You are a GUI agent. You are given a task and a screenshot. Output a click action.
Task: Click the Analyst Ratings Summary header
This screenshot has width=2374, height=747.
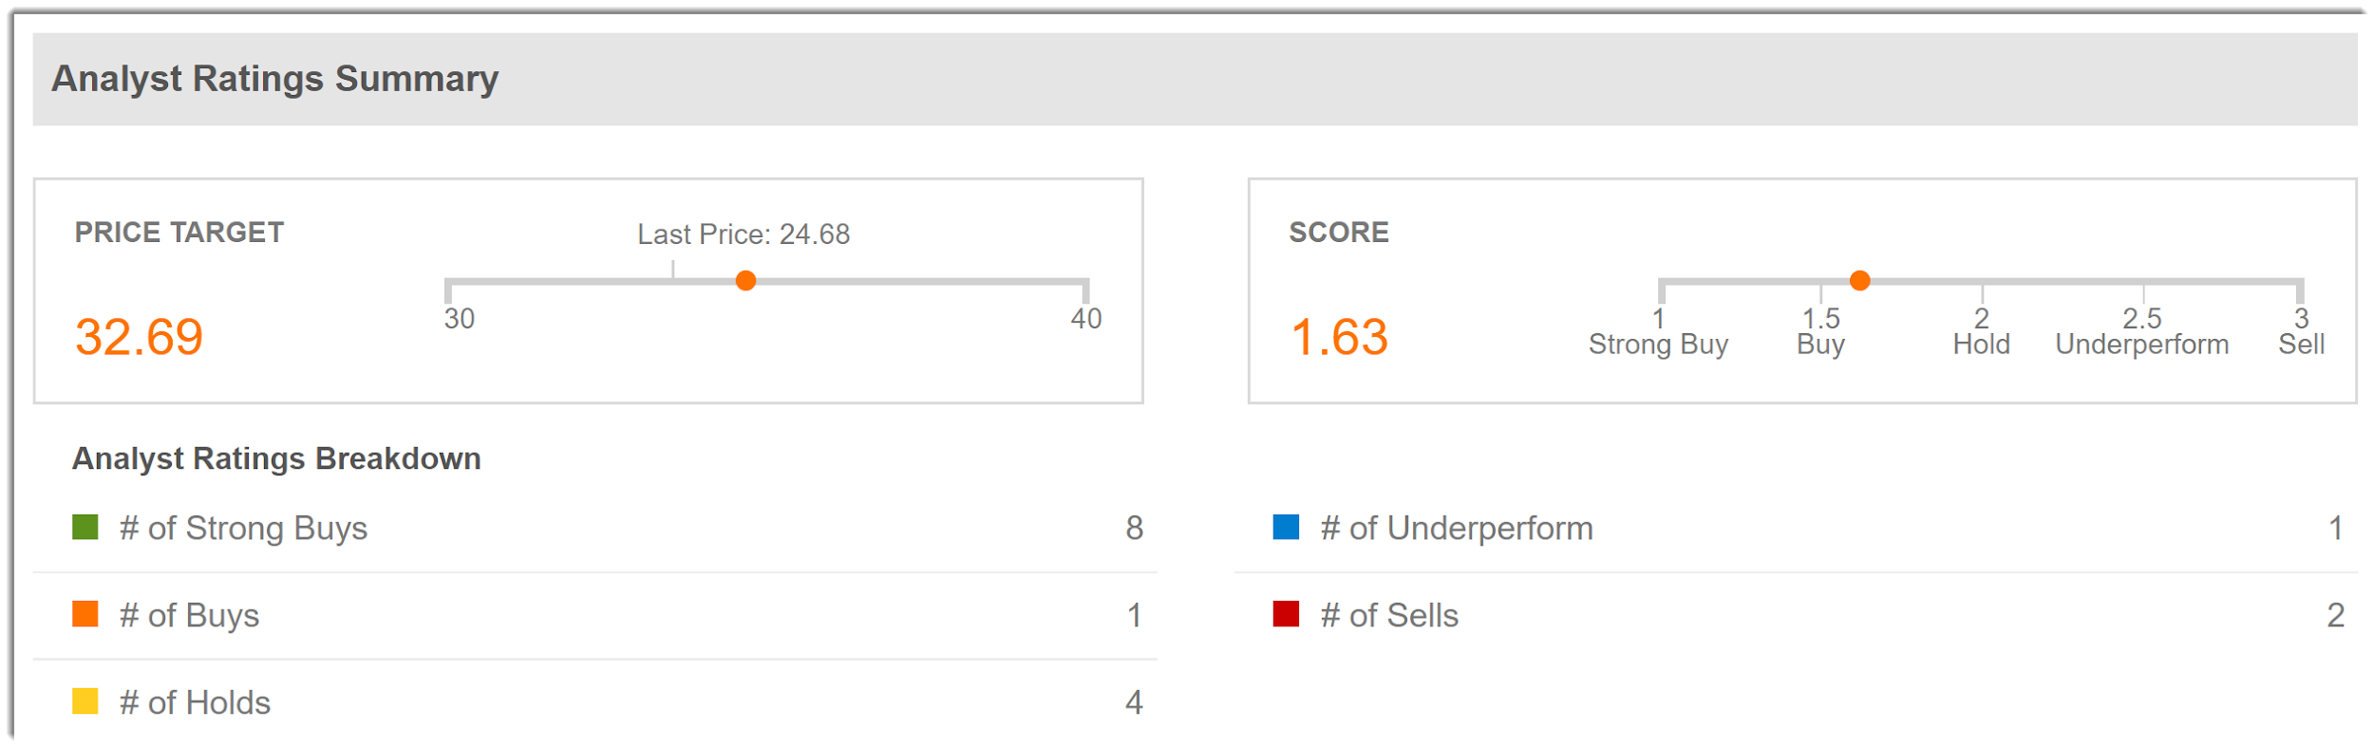[275, 79]
